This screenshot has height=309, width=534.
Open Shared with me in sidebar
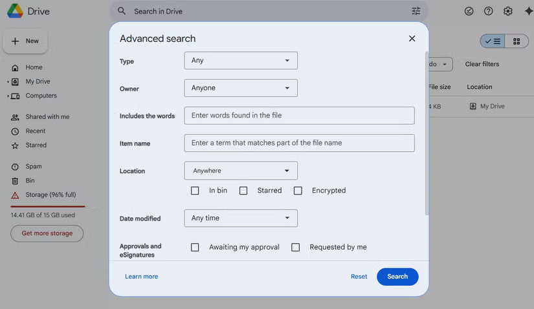click(47, 117)
